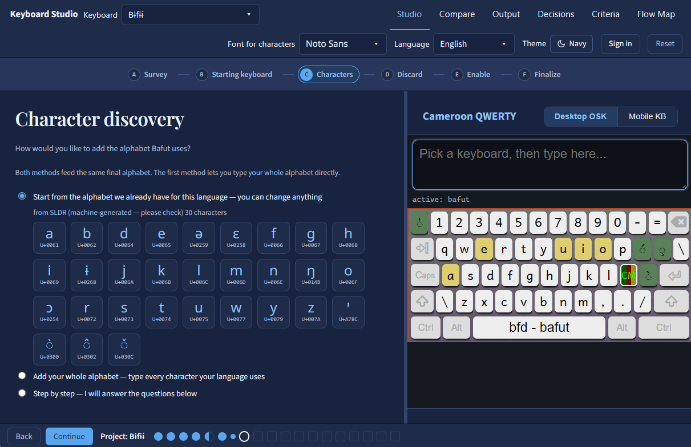Click the Reset button
Viewport: 691px width, 447px height.
pyautogui.click(x=665, y=44)
